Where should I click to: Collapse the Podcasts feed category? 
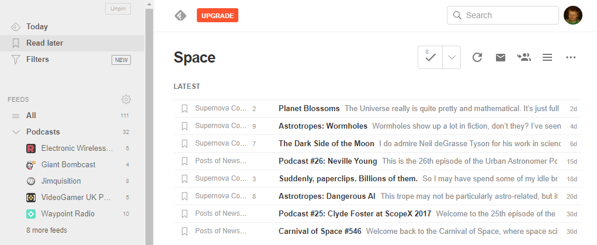point(16,132)
